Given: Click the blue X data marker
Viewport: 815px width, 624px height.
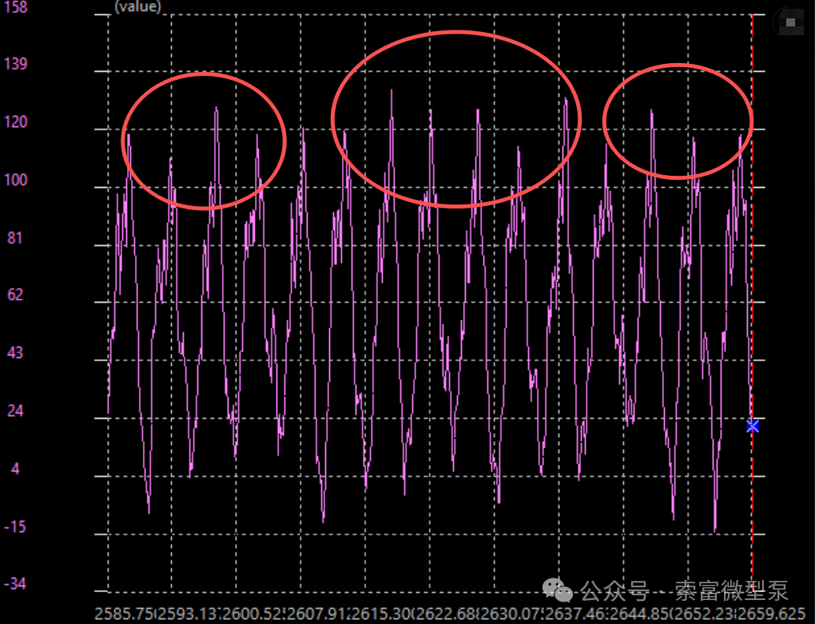Looking at the screenshot, I should (x=752, y=427).
